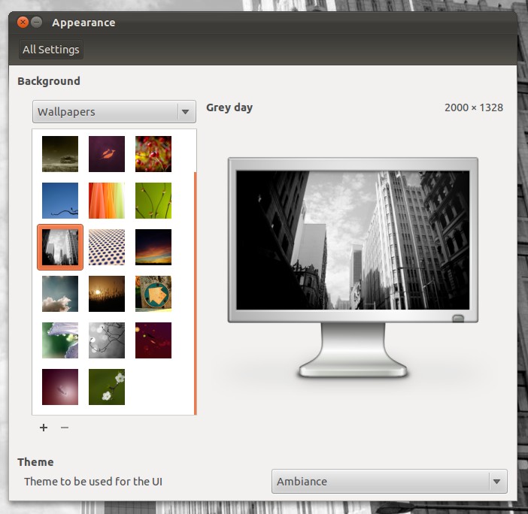Select the dark stormy field wallpaper thumbnail

tap(60, 154)
